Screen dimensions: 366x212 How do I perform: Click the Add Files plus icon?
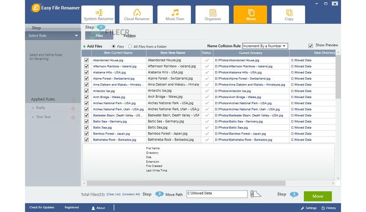84,46
